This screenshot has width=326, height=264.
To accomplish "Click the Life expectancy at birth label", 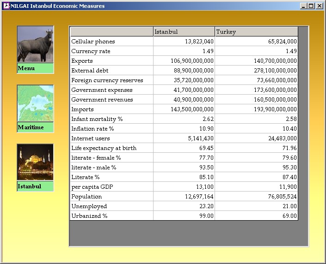I will 111,148.
